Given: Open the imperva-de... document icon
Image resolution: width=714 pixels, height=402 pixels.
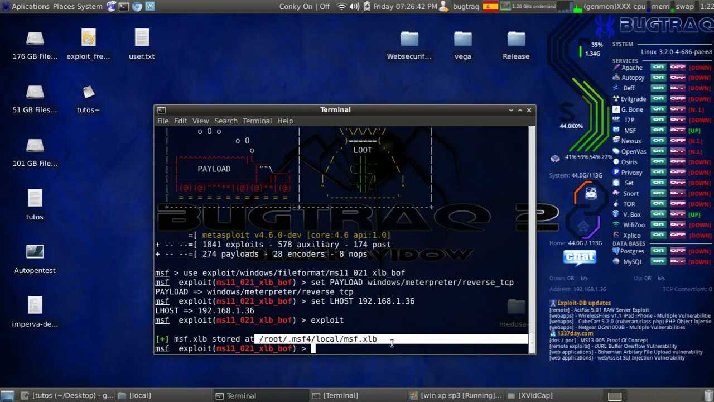Looking at the screenshot, I should click(x=35, y=305).
